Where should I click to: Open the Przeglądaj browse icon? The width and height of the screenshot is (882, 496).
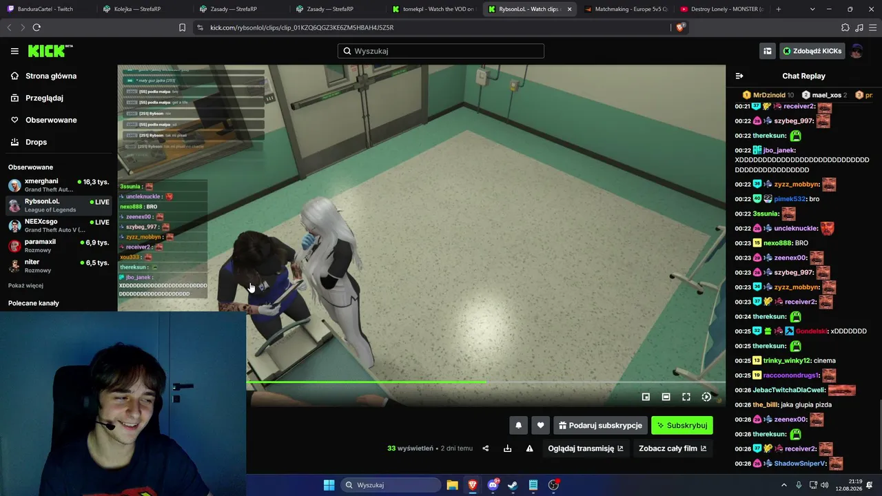(x=14, y=98)
